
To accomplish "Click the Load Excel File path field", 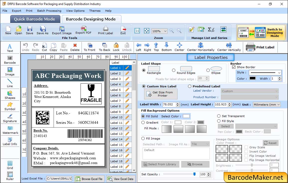I will 59,179.
